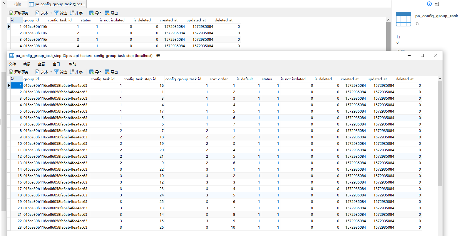Screen dimensions: 462x236
Task: Show the blue info icon panel
Action: pos(429,4)
